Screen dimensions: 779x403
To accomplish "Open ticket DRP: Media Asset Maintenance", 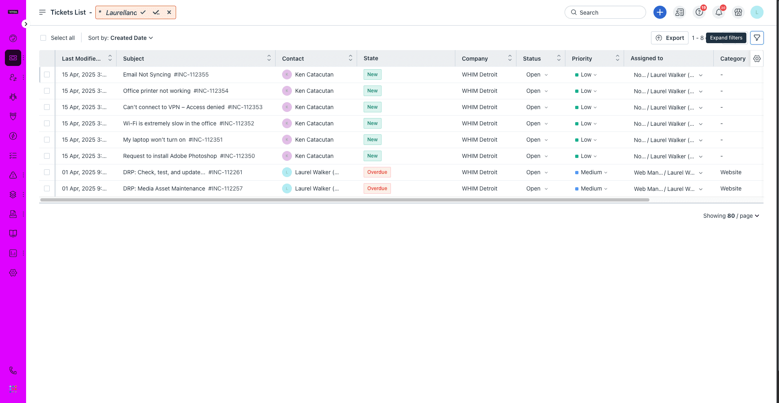I will (183, 188).
